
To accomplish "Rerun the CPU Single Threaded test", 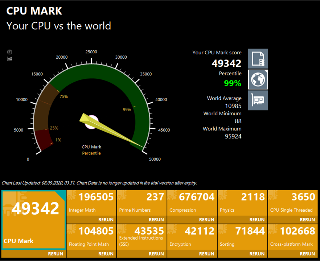I will pyautogui.click(x=307, y=220).
